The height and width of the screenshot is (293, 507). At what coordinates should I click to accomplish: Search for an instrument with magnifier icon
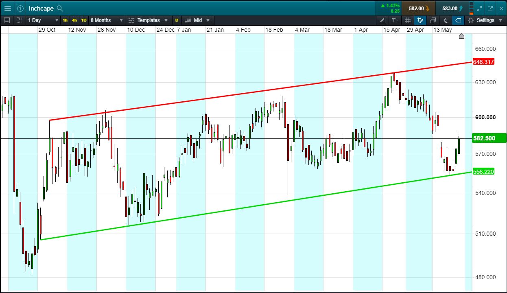pos(60,8)
